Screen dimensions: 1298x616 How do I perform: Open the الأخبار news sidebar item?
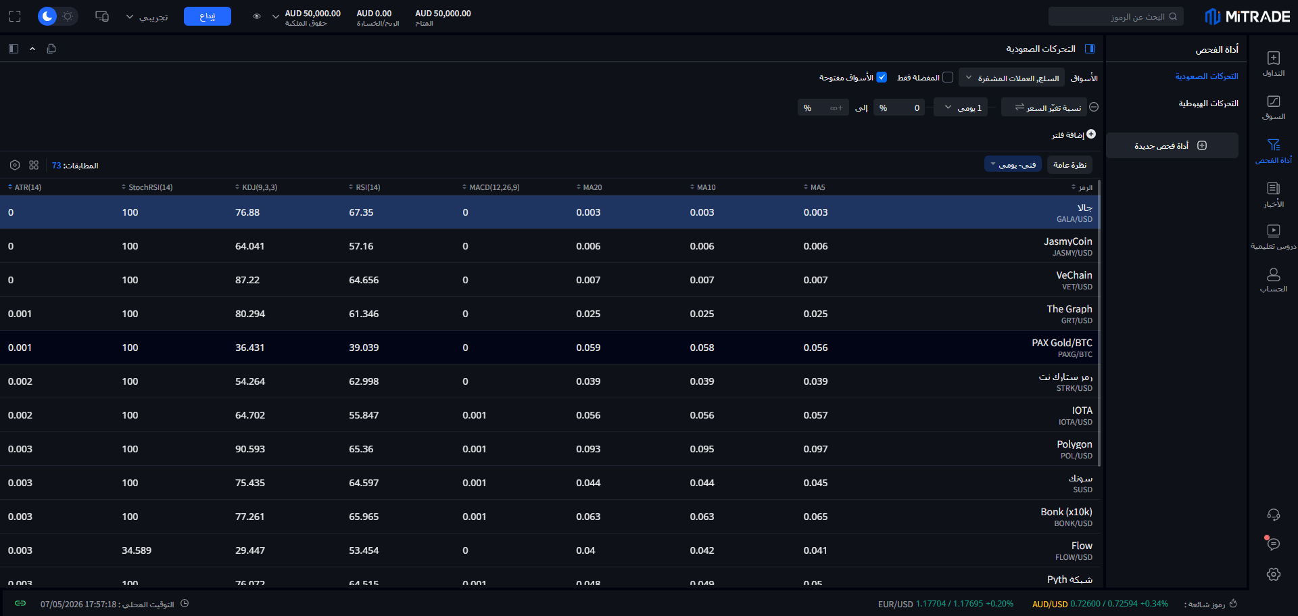1274,195
